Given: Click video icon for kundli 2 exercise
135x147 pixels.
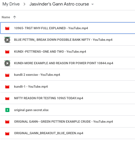Looking at the screenshot, I should click(x=7, y=75).
